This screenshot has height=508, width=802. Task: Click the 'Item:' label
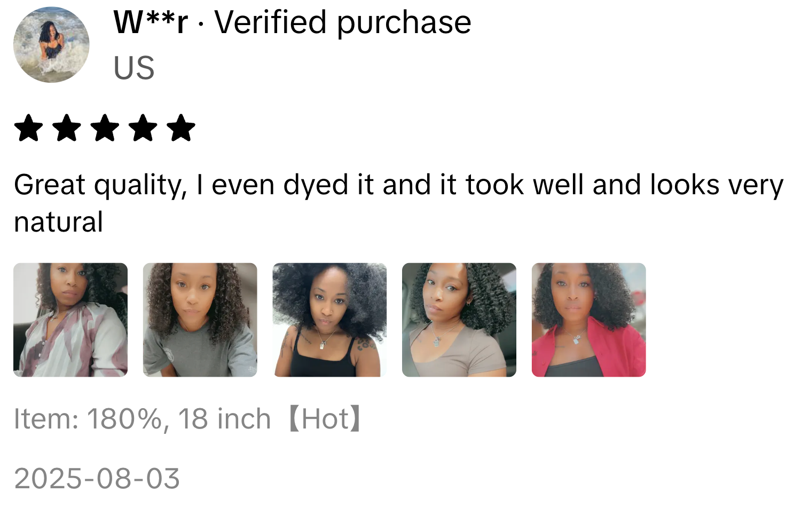point(46,419)
